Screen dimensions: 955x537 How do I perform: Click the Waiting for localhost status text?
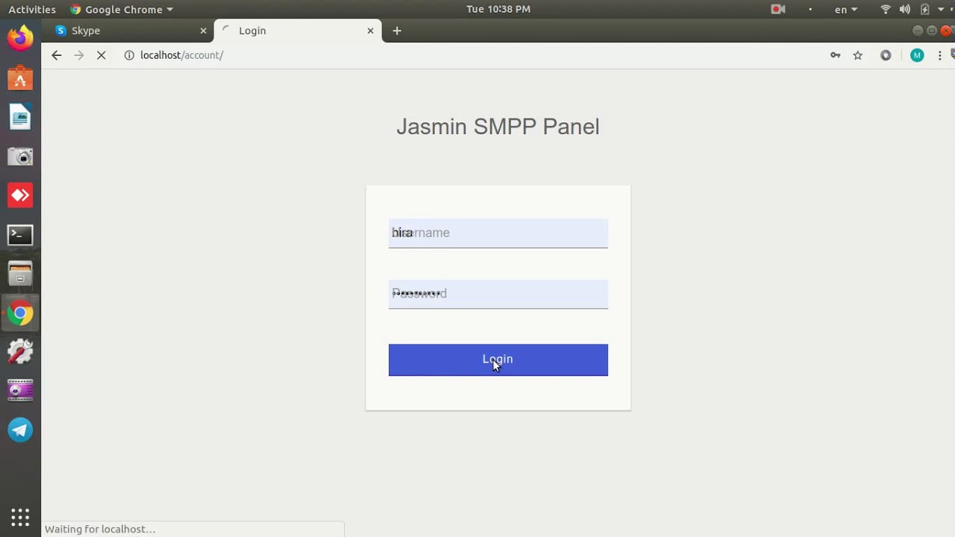point(100,529)
